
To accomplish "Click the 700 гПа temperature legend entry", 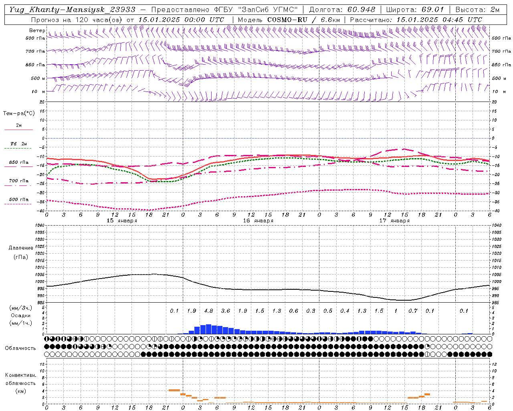I will (19, 181).
